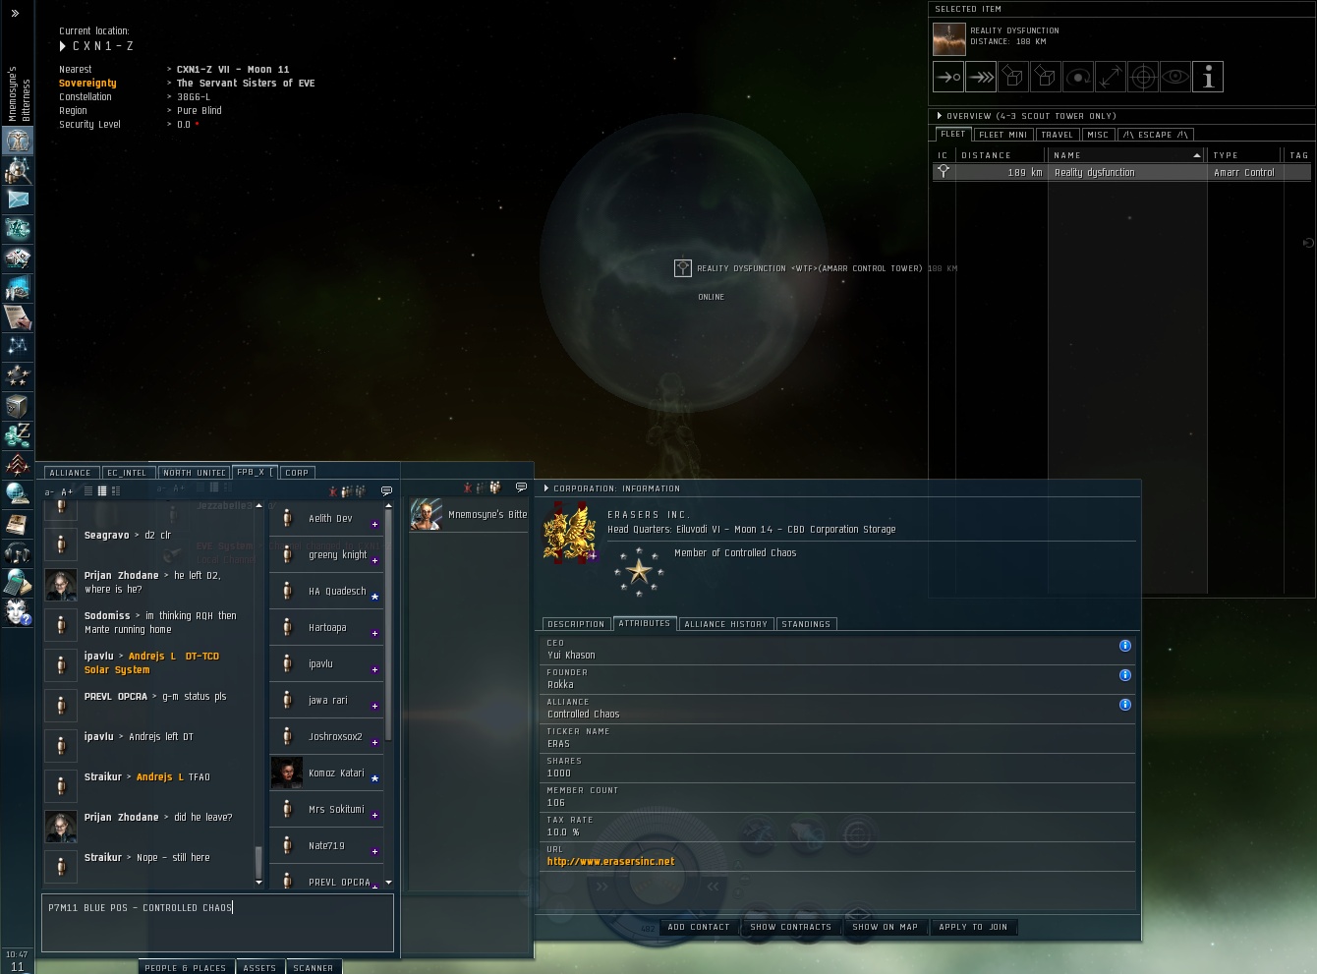Click the member list scrollbar thumb
The height and width of the screenshot is (974, 1317).
388,624
